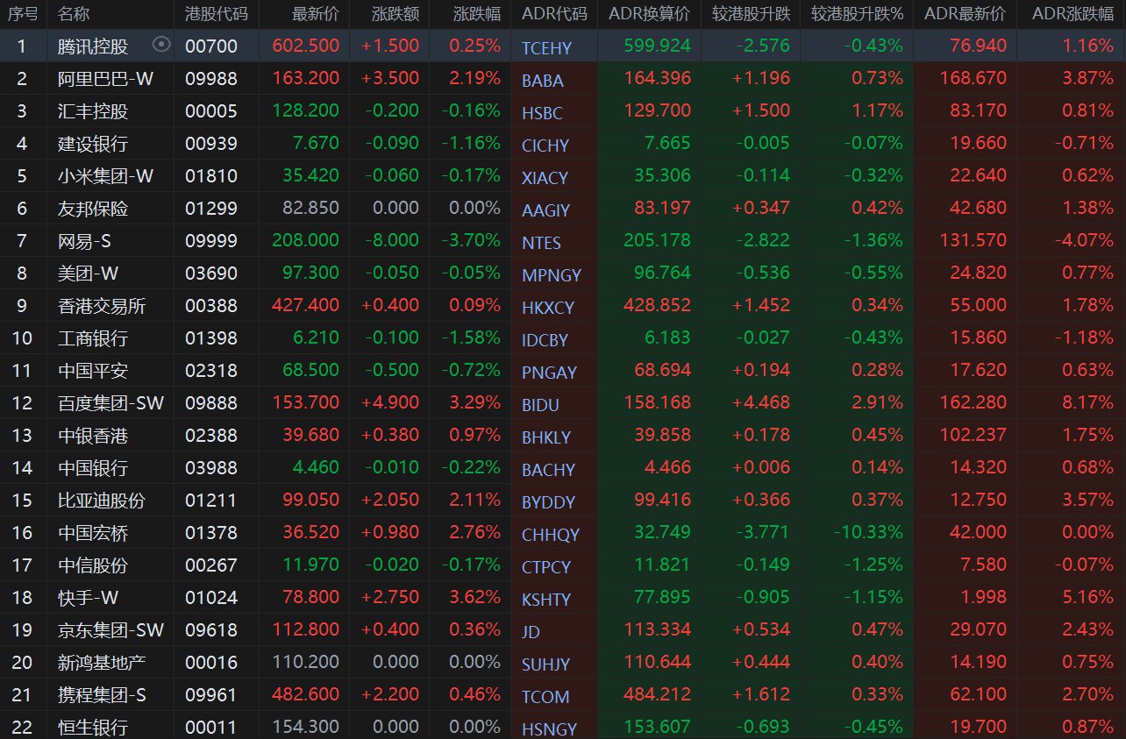Click the 较港股升跌% column header

point(857,14)
